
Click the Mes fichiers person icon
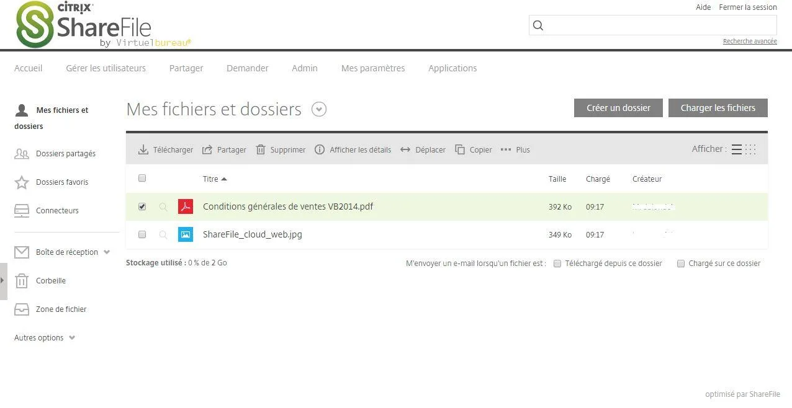click(22, 110)
